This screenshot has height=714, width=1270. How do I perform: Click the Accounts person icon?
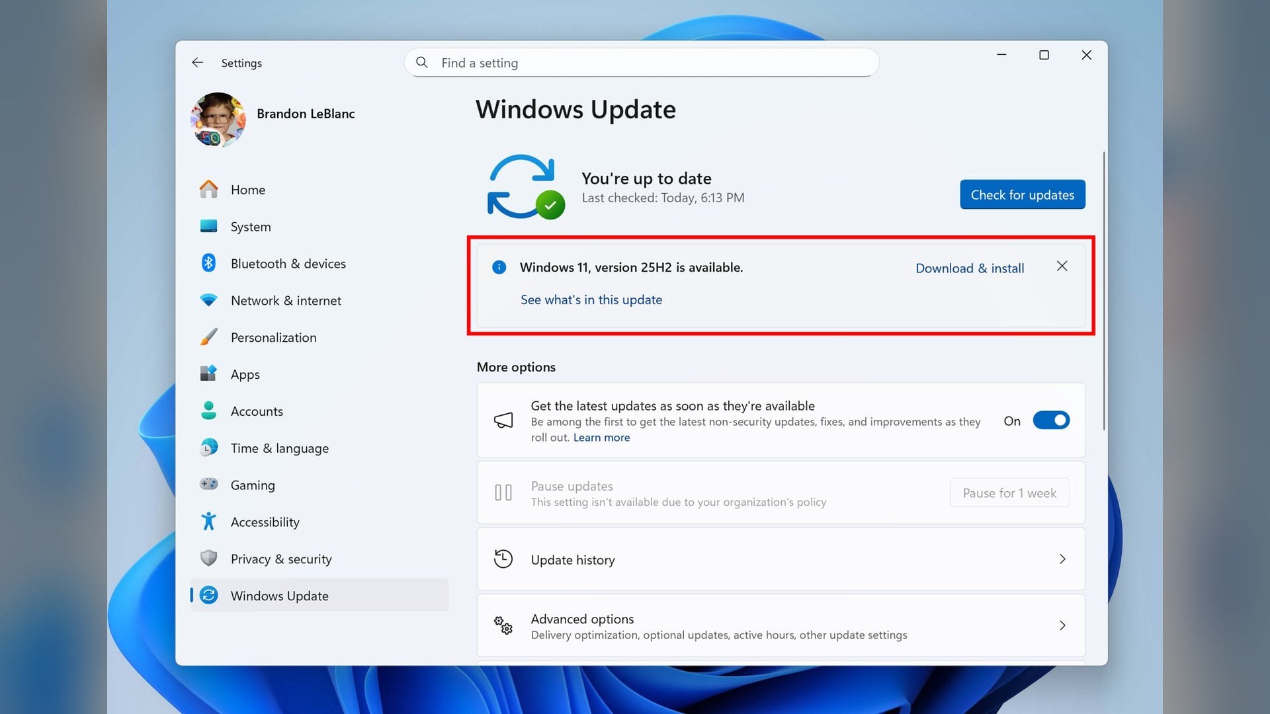[208, 411]
